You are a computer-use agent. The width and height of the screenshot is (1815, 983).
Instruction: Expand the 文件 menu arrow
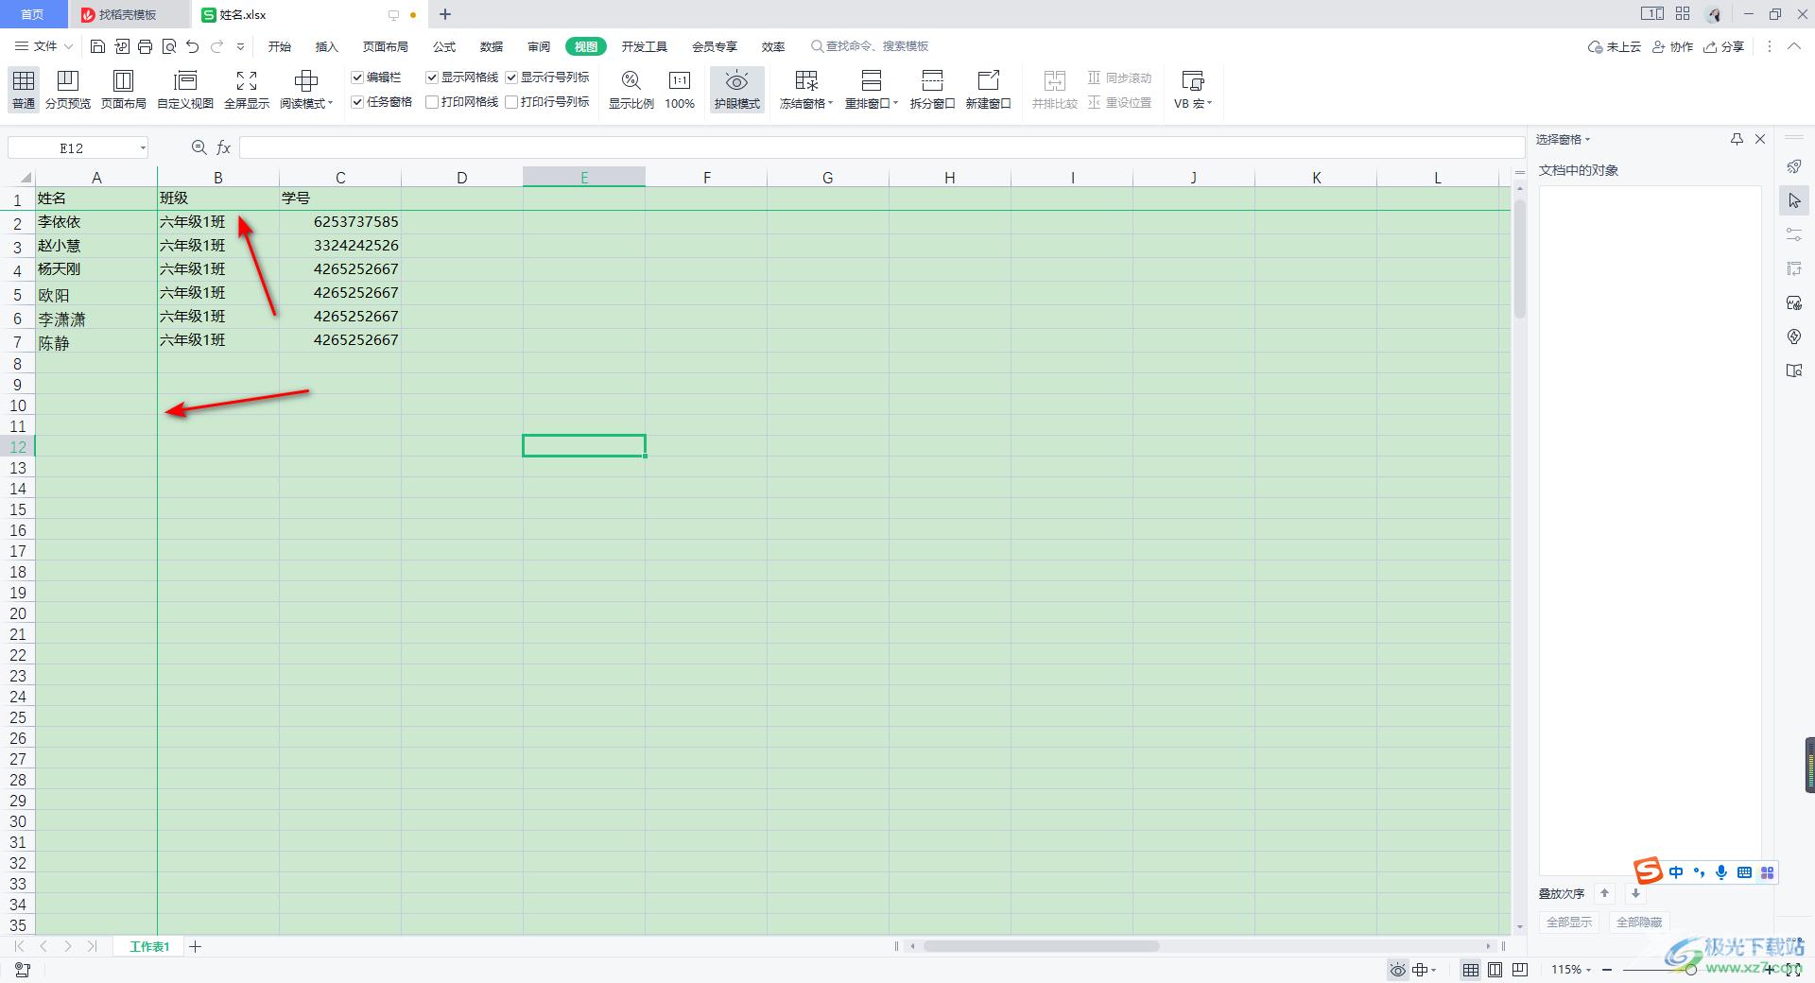pyautogui.click(x=68, y=46)
